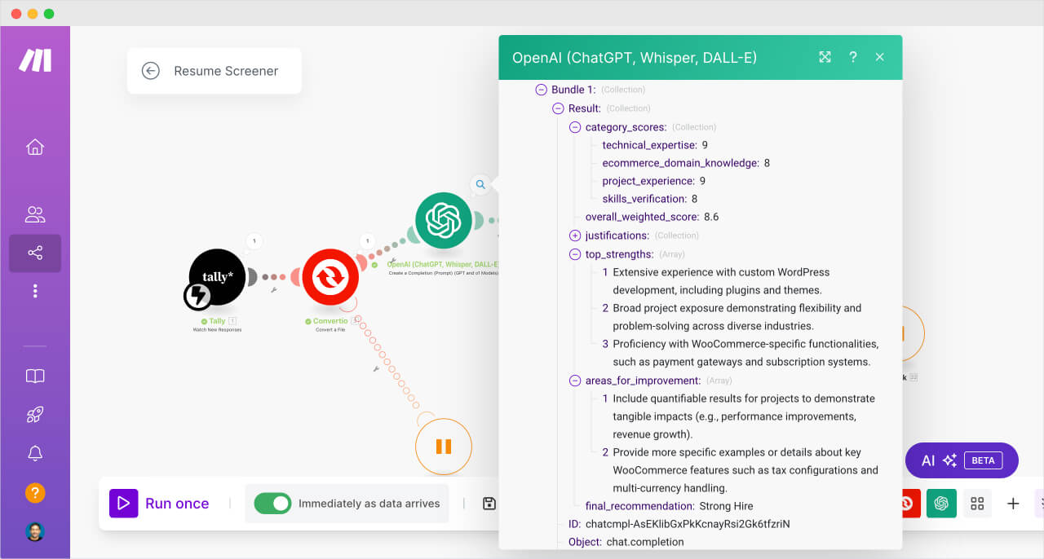Click the save (floppy disk) icon

(x=489, y=504)
